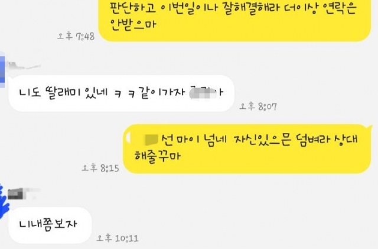Click the ㅋ ㅋ characters in the white bubble
This screenshot has height=249, width=378.
(125, 93)
